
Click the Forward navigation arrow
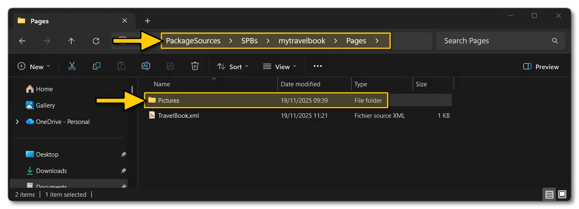(47, 41)
